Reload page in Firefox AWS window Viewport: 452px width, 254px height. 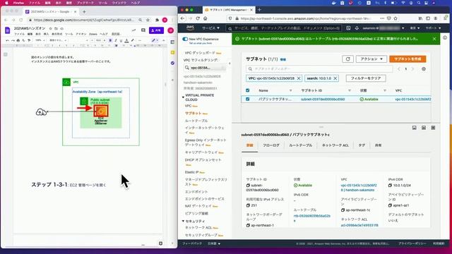pos(198,18)
